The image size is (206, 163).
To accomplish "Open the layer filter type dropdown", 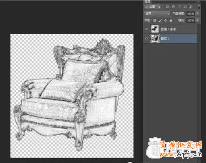I will pyautogui.click(x=152, y=7).
